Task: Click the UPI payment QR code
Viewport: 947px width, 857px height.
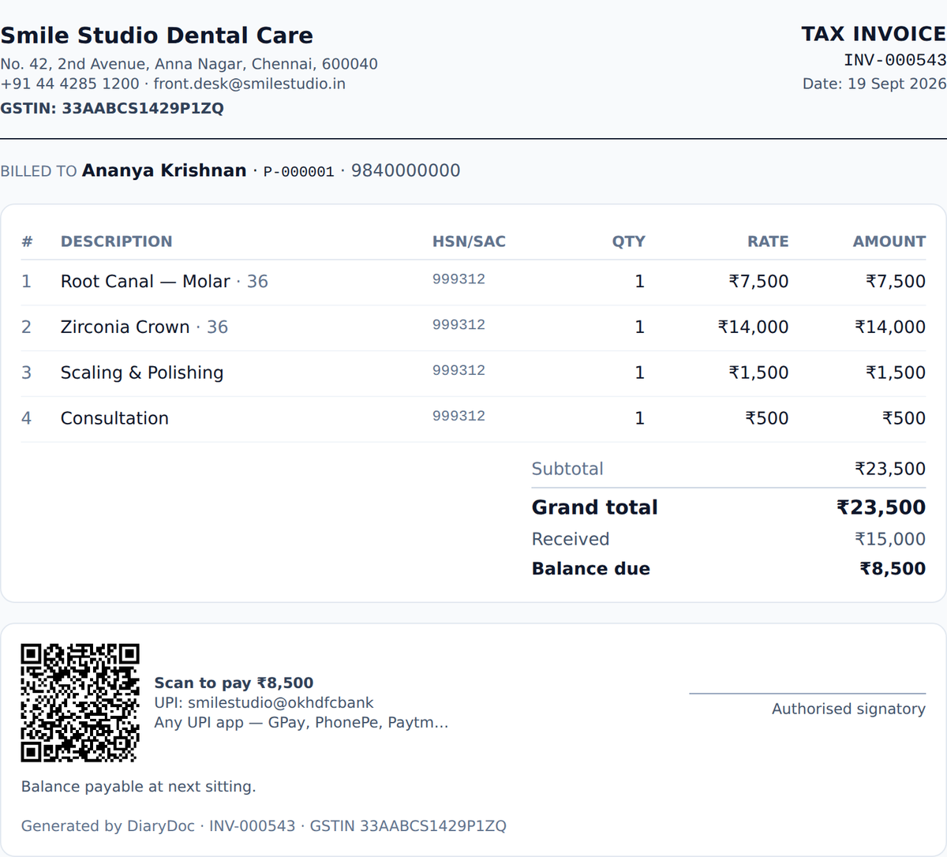Action: [x=80, y=703]
